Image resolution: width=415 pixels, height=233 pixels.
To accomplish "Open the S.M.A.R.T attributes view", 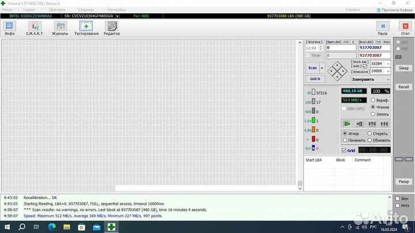I will 34,28.
